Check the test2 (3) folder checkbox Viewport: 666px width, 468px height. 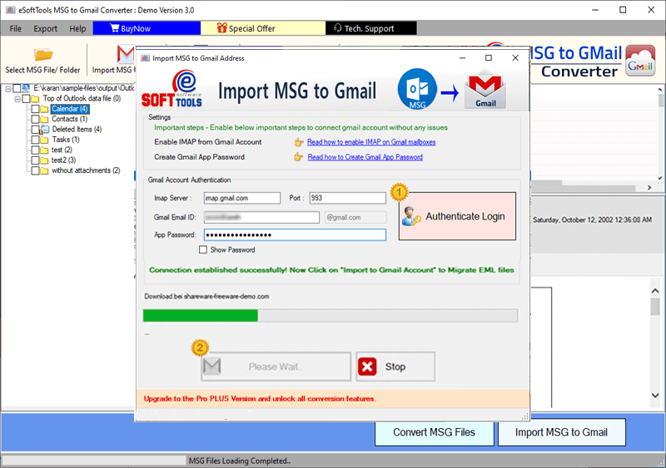tap(35, 160)
